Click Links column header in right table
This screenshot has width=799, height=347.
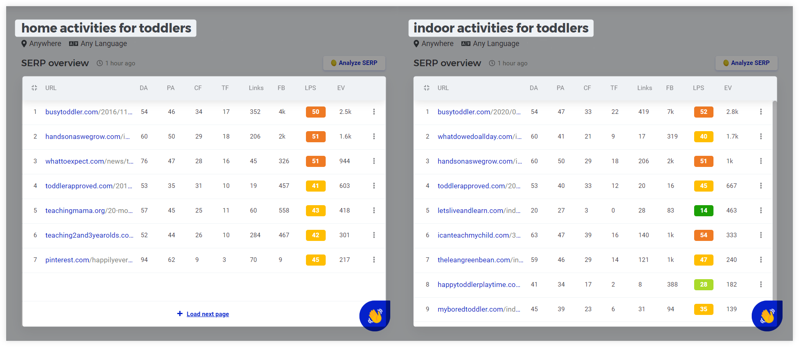[x=645, y=88]
